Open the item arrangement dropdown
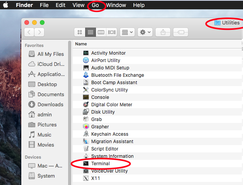This screenshot has height=185, width=243. coord(127,32)
